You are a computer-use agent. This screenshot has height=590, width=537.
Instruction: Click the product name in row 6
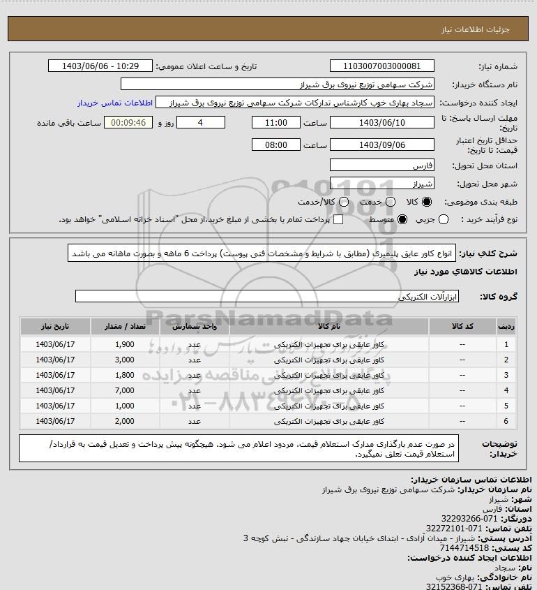pyautogui.click(x=328, y=422)
